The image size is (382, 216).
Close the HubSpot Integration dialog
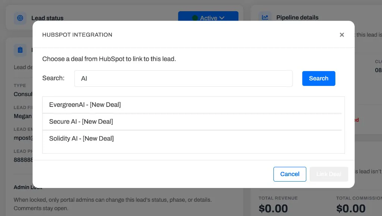342,35
